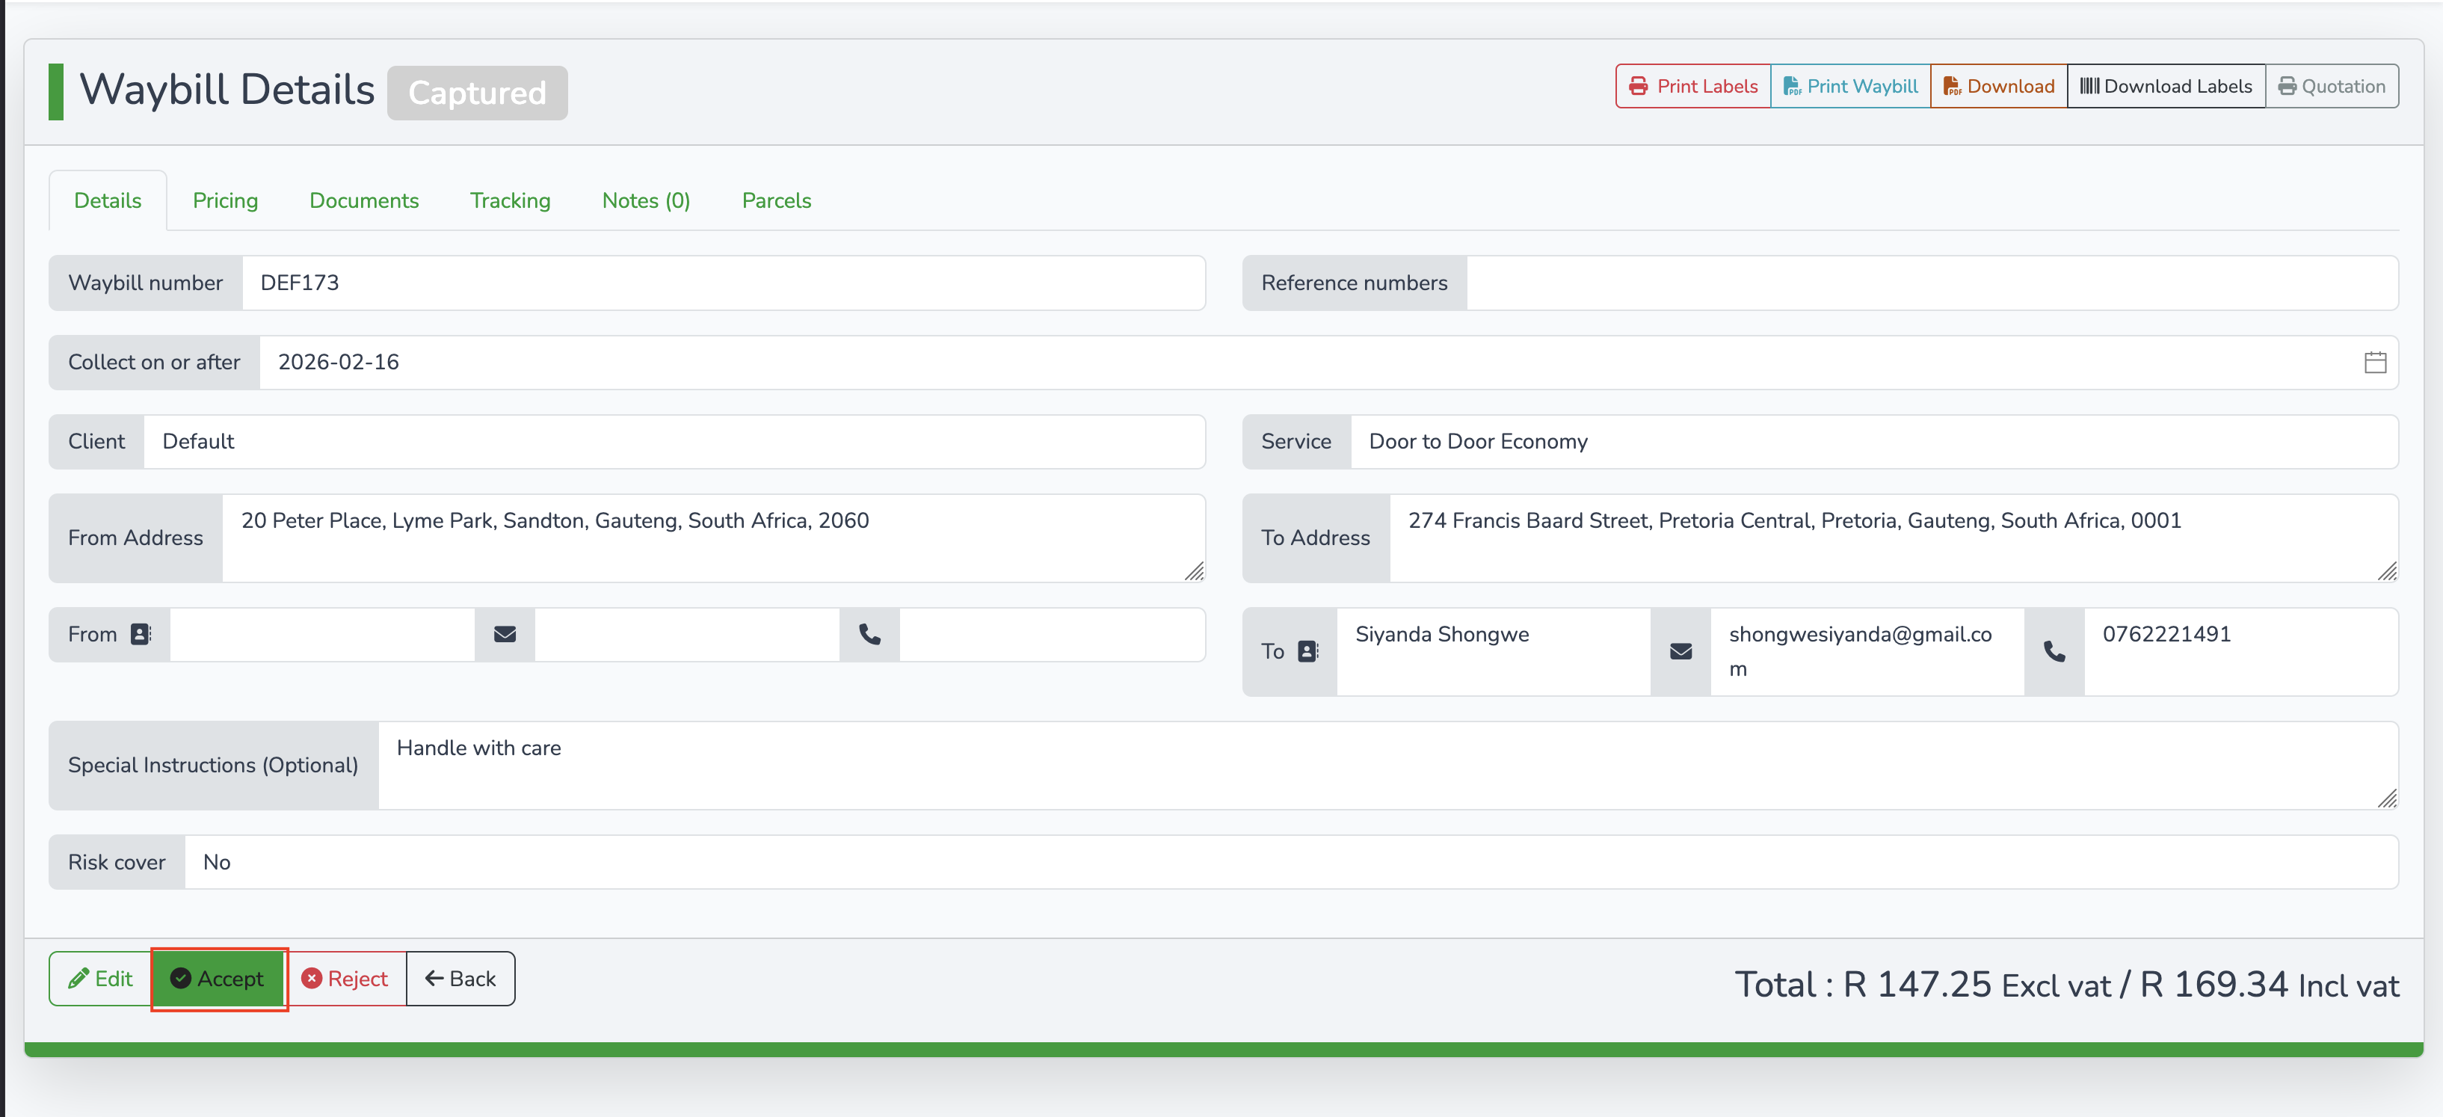Click the To email field shongwesiyanda@gmail.com
The image size is (2443, 1117).
[x=1867, y=651]
